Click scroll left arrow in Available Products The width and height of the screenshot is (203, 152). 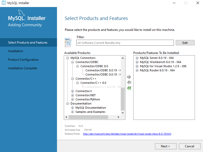coord(66,117)
